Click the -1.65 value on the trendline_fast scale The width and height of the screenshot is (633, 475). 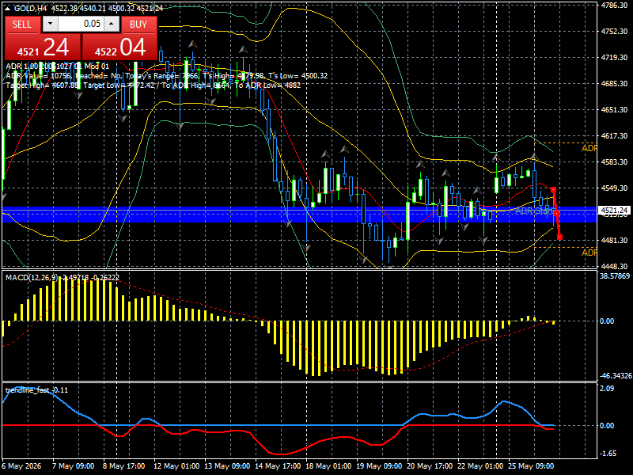608,454
